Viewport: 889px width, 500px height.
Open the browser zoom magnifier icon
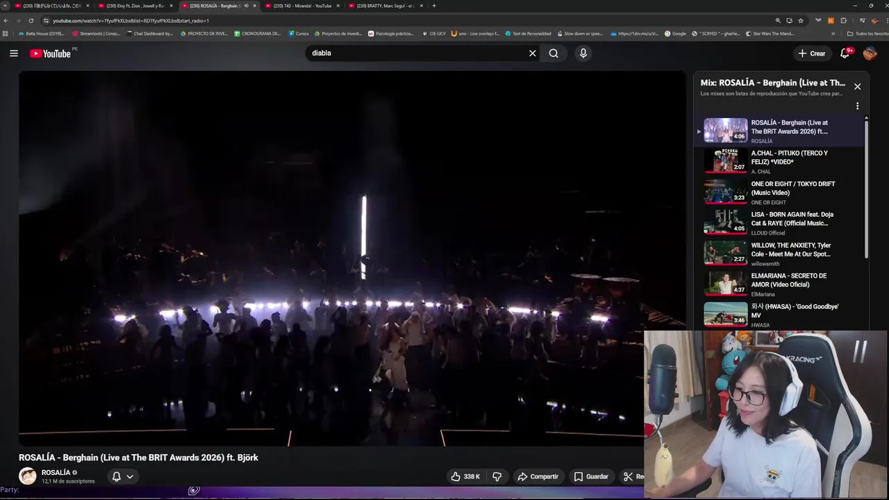click(778, 21)
